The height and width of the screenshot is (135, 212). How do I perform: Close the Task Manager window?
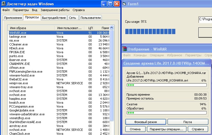pos(117,4)
